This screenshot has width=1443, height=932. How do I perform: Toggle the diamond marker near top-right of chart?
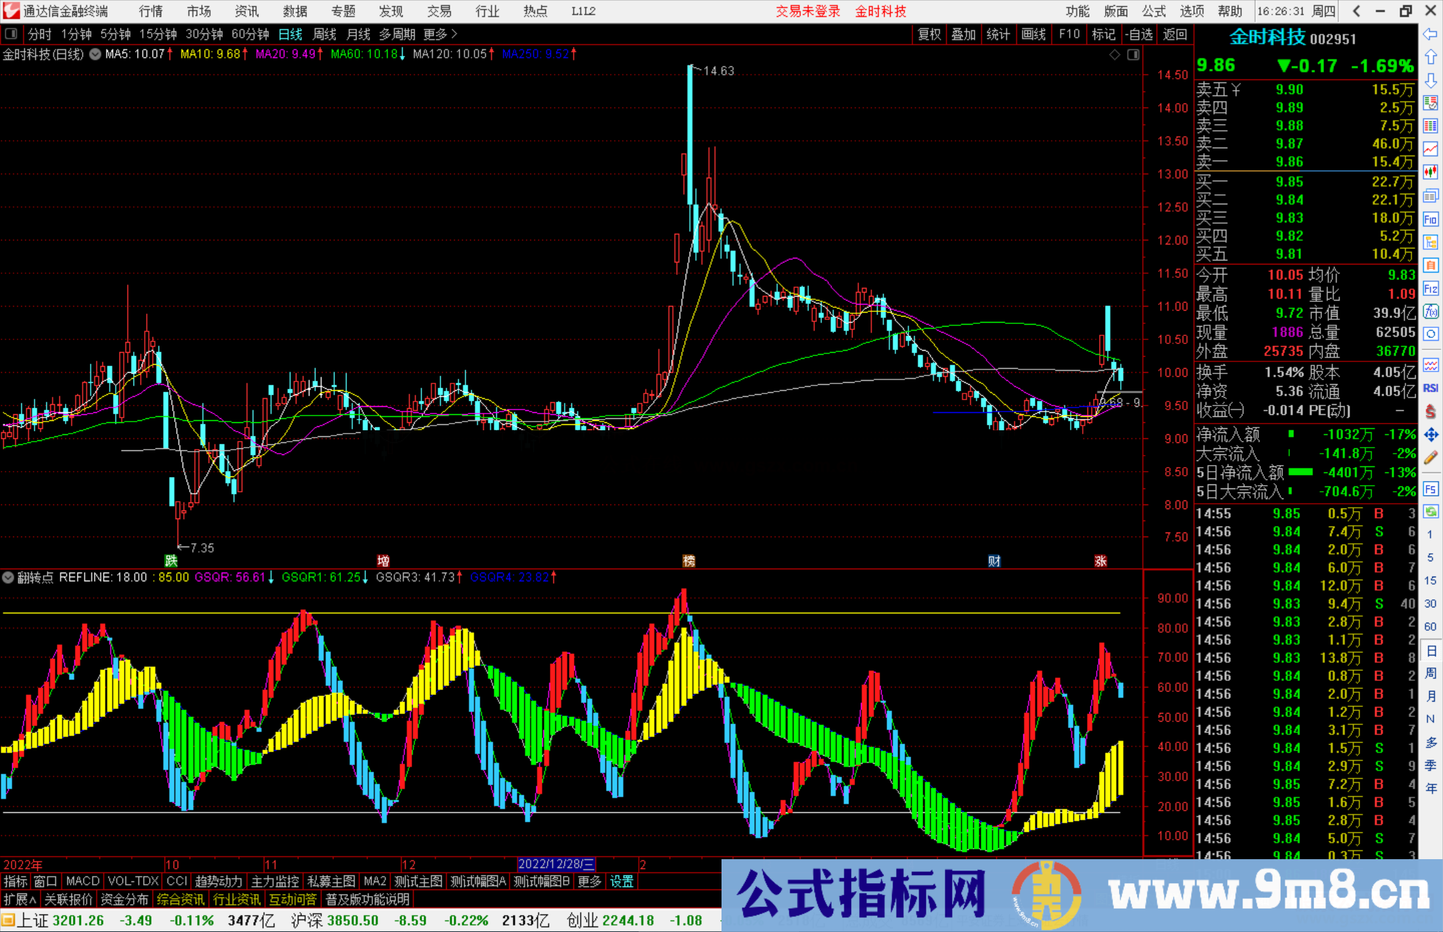tap(1114, 55)
